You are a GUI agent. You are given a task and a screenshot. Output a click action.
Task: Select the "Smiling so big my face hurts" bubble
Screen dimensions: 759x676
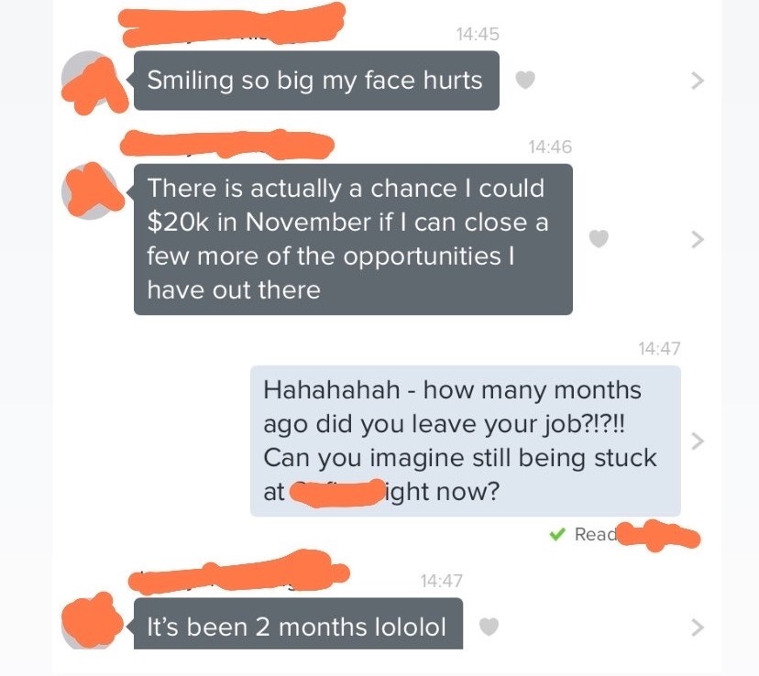[316, 81]
